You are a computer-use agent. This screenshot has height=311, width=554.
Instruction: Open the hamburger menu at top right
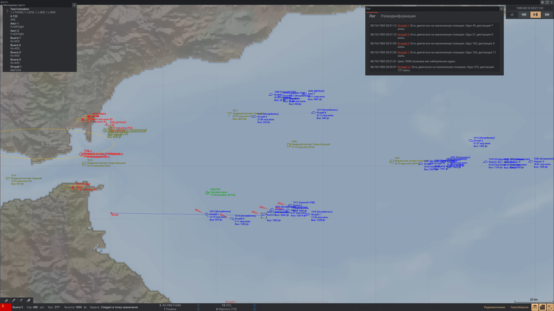542,2
